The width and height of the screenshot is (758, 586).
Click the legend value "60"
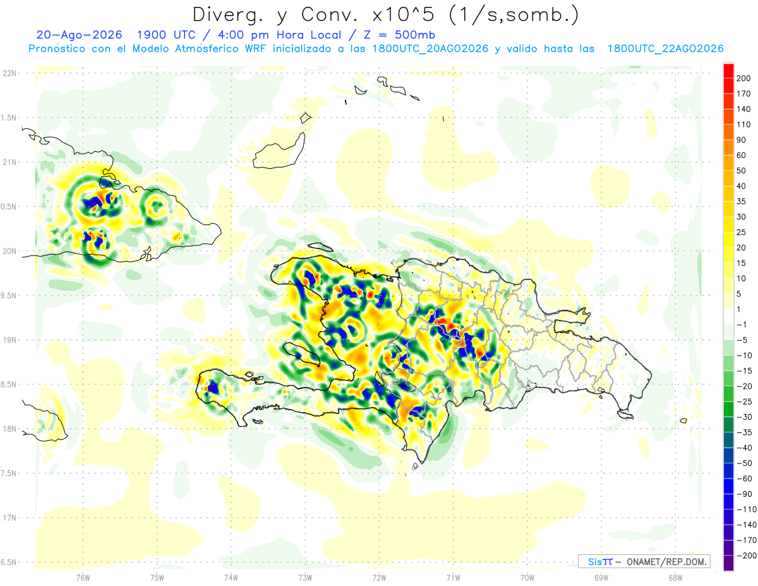point(742,156)
